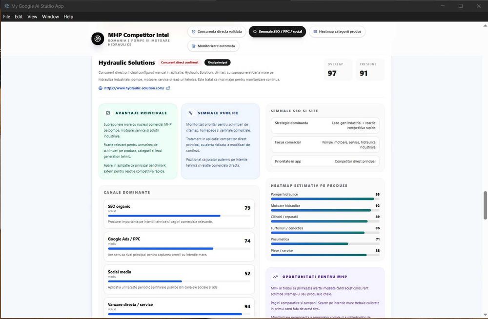The width and height of the screenshot is (488, 319).
Task: Click the Oportunitati pentru MHP heading
Action: point(315,277)
